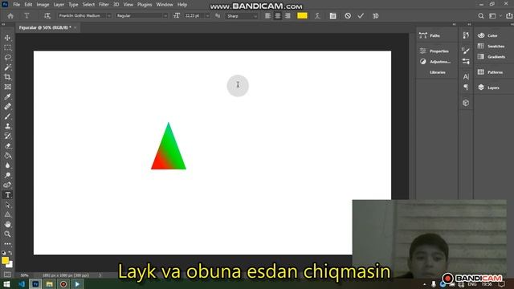Reset default foreground and background colors
This screenshot has height=289, width=514.
click(3, 253)
